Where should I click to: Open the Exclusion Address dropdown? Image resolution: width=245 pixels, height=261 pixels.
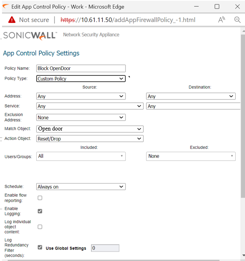(81, 117)
